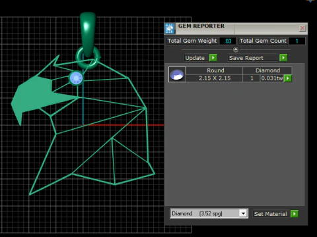The width and height of the screenshot is (317, 237).
Task: Close the Gem Reporter panel
Action: pyautogui.click(x=302, y=28)
